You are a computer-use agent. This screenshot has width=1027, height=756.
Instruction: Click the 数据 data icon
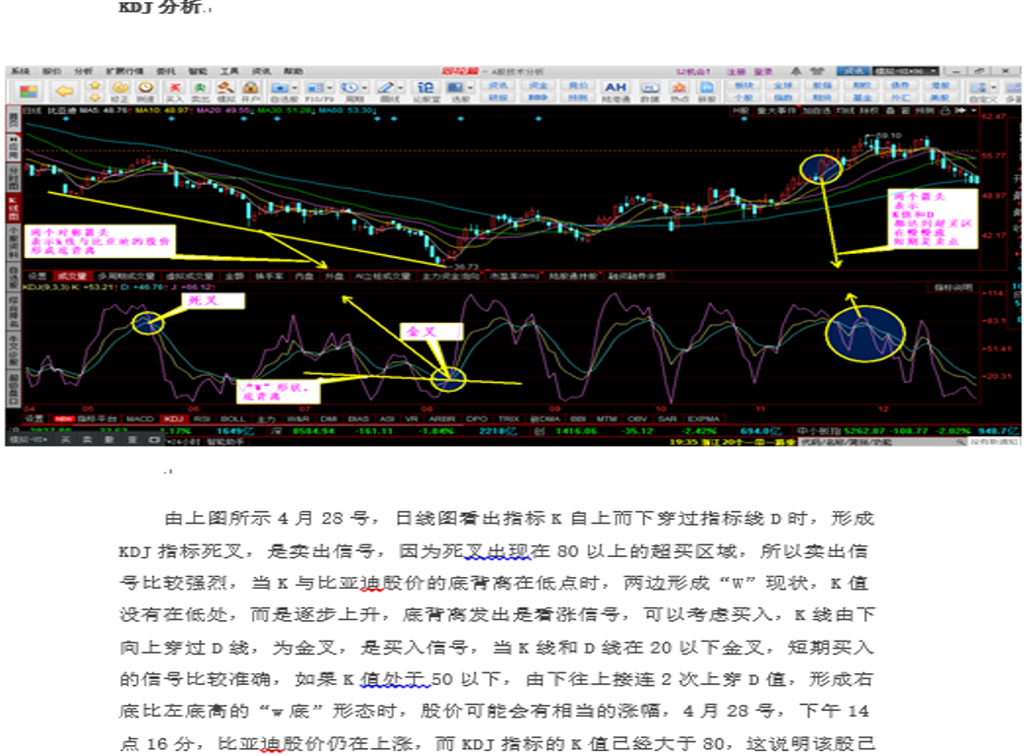click(649, 91)
